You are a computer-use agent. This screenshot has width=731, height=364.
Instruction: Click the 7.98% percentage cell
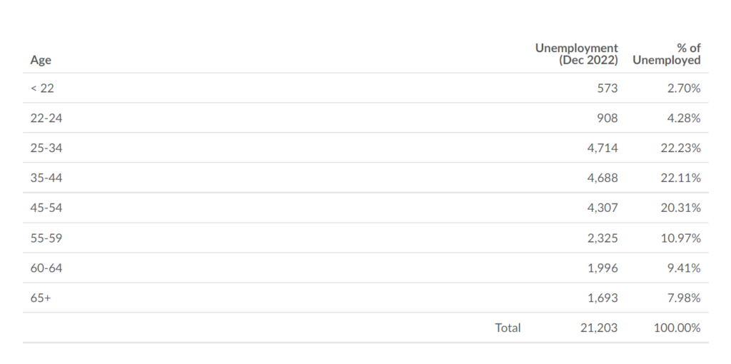(683, 298)
